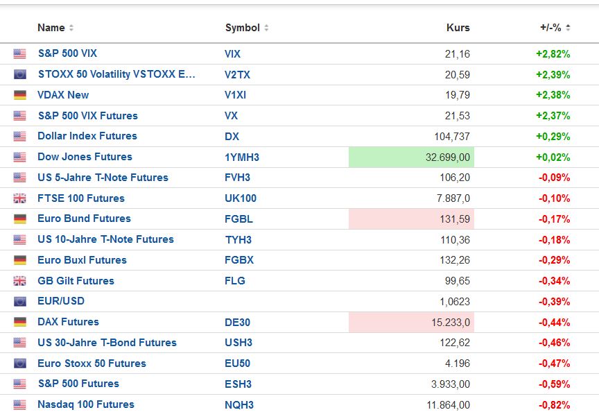Screen dimensions: 599x419
Task: Click the USH3 symbol link
Action: (238, 343)
